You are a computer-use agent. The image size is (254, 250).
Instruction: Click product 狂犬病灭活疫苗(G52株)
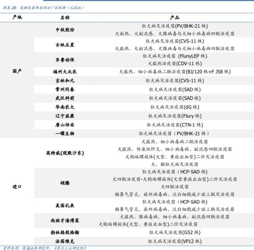click(175, 233)
